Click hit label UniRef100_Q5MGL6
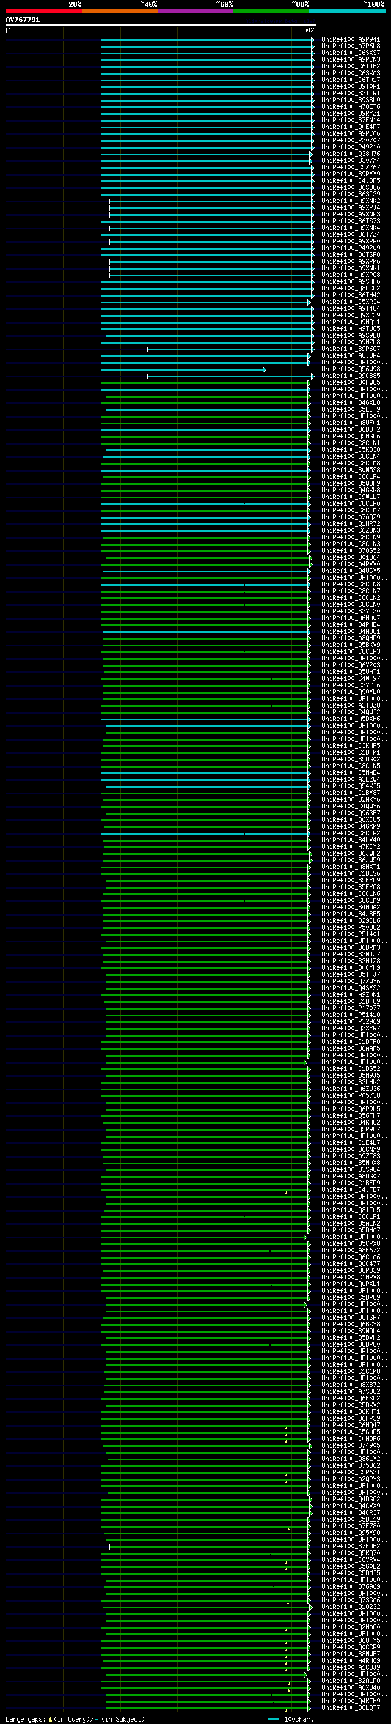Viewport: 391px width, 1724px height. pos(350,437)
